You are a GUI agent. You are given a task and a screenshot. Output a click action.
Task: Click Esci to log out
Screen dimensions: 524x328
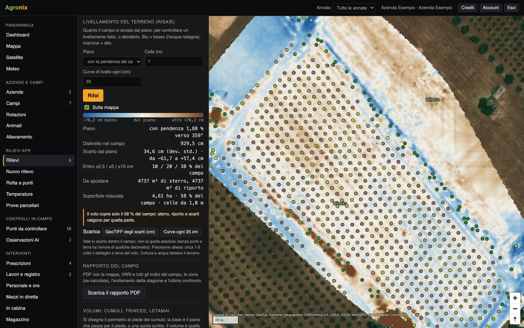click(511, 8)
